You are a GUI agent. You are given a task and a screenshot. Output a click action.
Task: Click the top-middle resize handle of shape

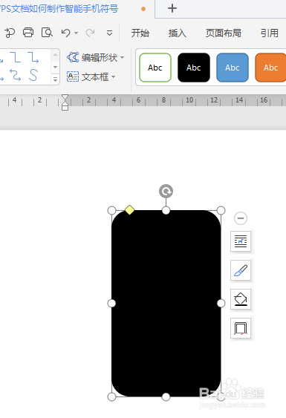point(166,210)
